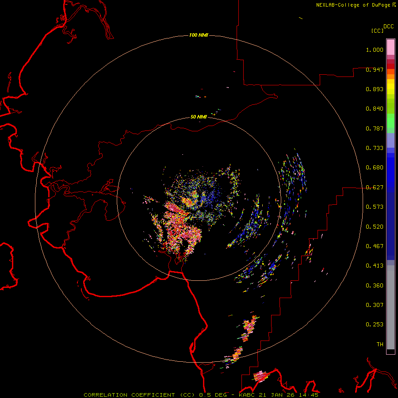The image size is (398, 398).
Task: Click the 0.733 scale value
Action: tap(375, 148)
